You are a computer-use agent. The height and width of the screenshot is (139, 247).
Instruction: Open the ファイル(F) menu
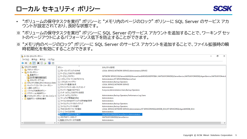pos(25,59)
